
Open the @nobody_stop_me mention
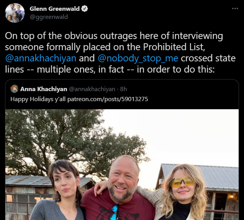tap(138, 58)
